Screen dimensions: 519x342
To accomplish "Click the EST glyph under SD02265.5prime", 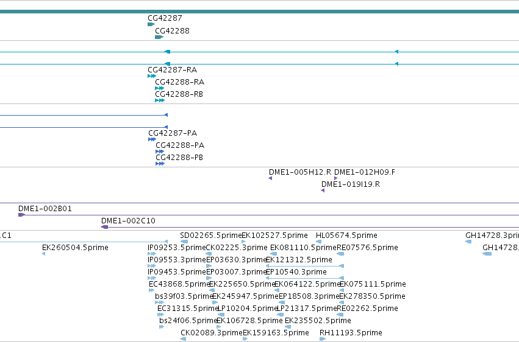I will tap(184, 242).
